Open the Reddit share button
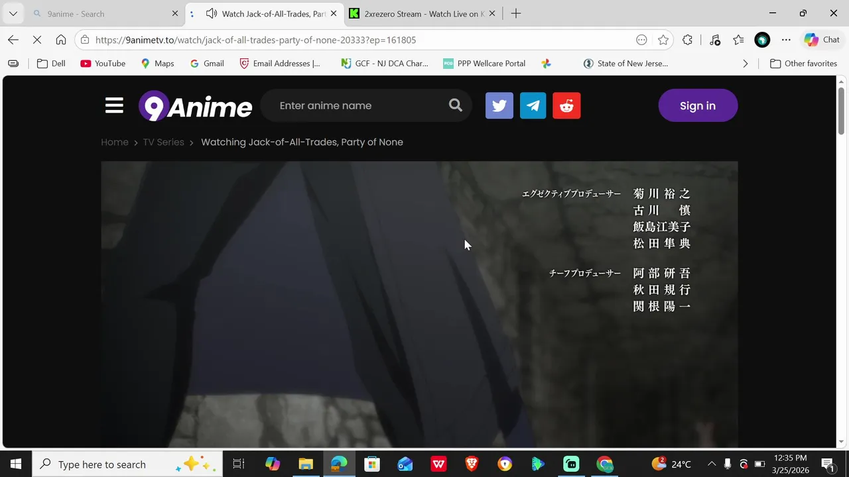849x477 pixels. pyautogui.click(x=566, y=106)
